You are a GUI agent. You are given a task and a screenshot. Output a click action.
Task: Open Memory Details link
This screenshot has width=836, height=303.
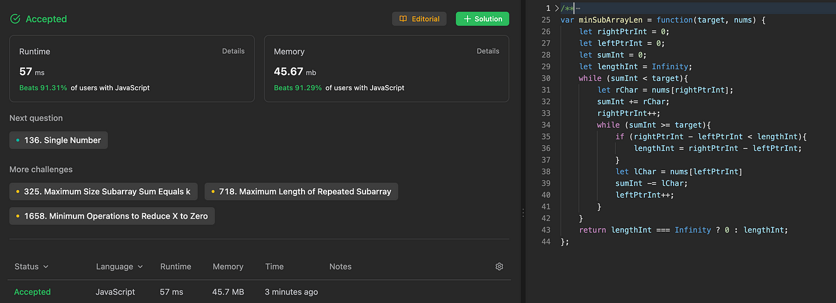pyautogui.click(x=488, y=51)
